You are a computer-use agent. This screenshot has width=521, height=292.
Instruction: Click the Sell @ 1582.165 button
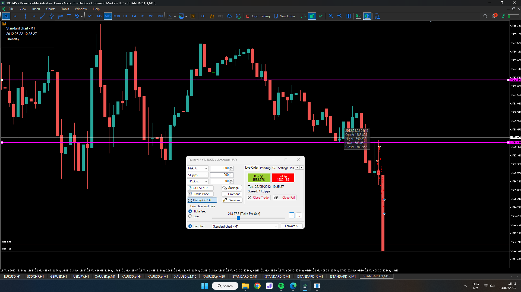pyautogui.click(x=283, y=178)
